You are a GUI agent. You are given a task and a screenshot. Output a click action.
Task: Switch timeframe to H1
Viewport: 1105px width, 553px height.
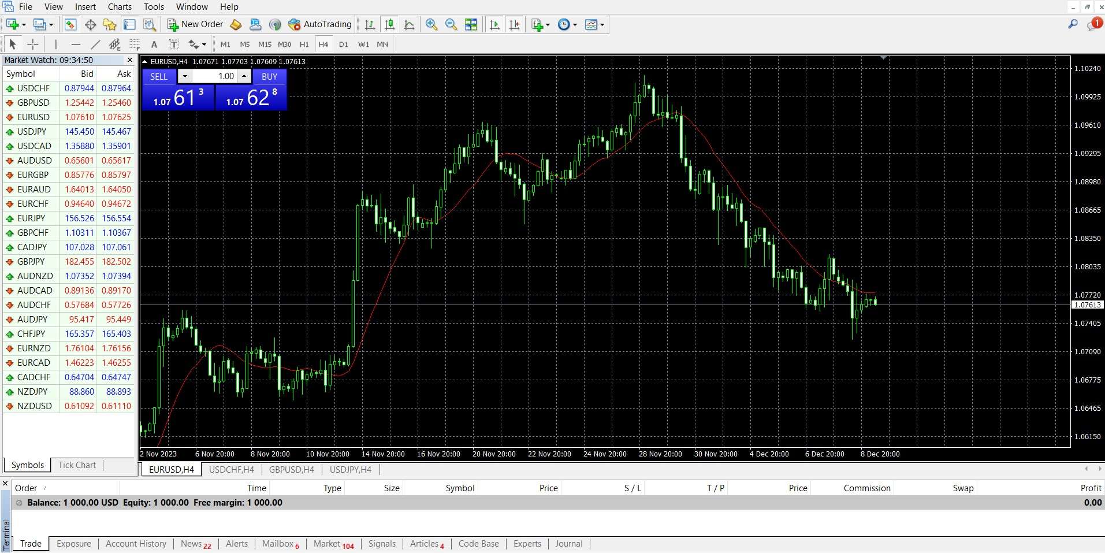tap(304, 44)
